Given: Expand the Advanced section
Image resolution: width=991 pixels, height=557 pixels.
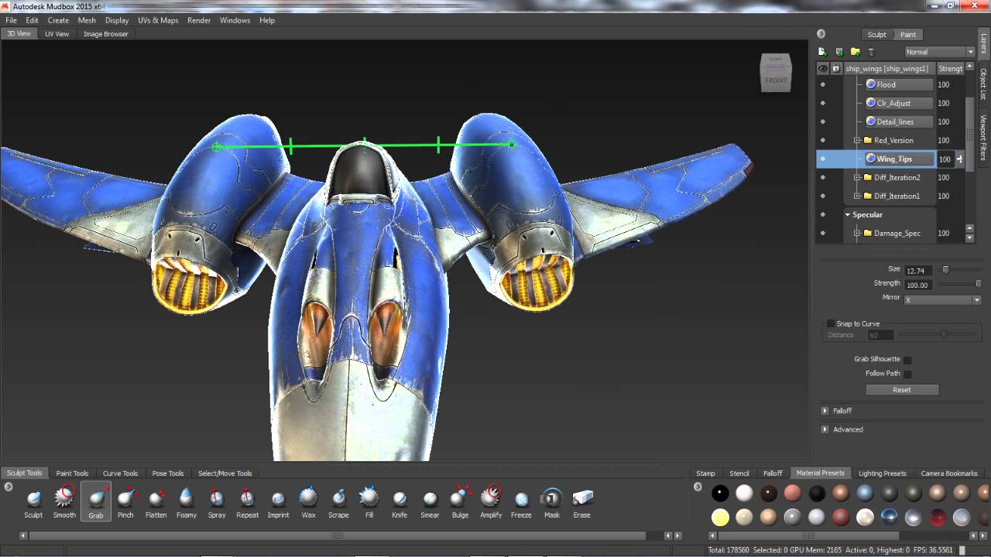Looking at the screenshot, I should tap(825, 429).
